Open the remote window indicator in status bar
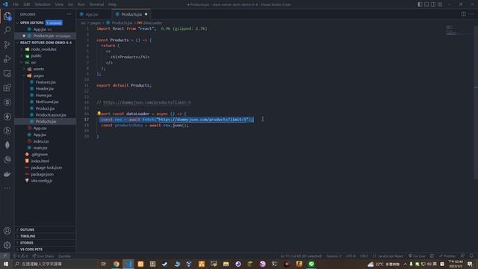This screenshot has height=269, width=478. [5, 256]
